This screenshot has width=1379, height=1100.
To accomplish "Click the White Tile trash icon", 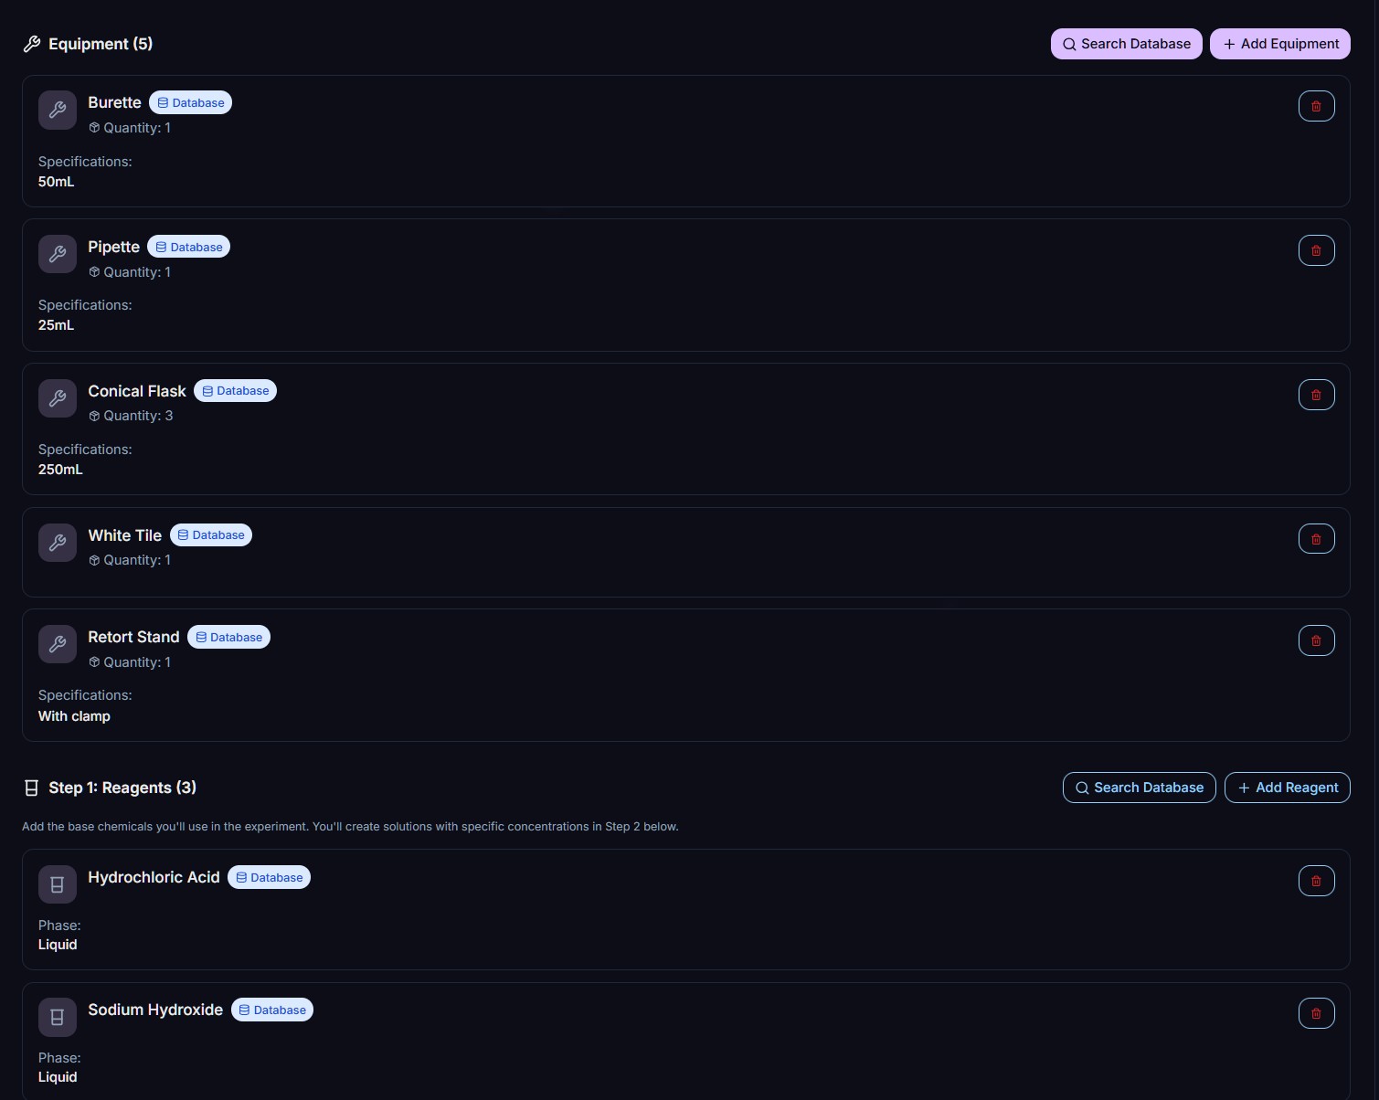I will [x=1316, y=539].
